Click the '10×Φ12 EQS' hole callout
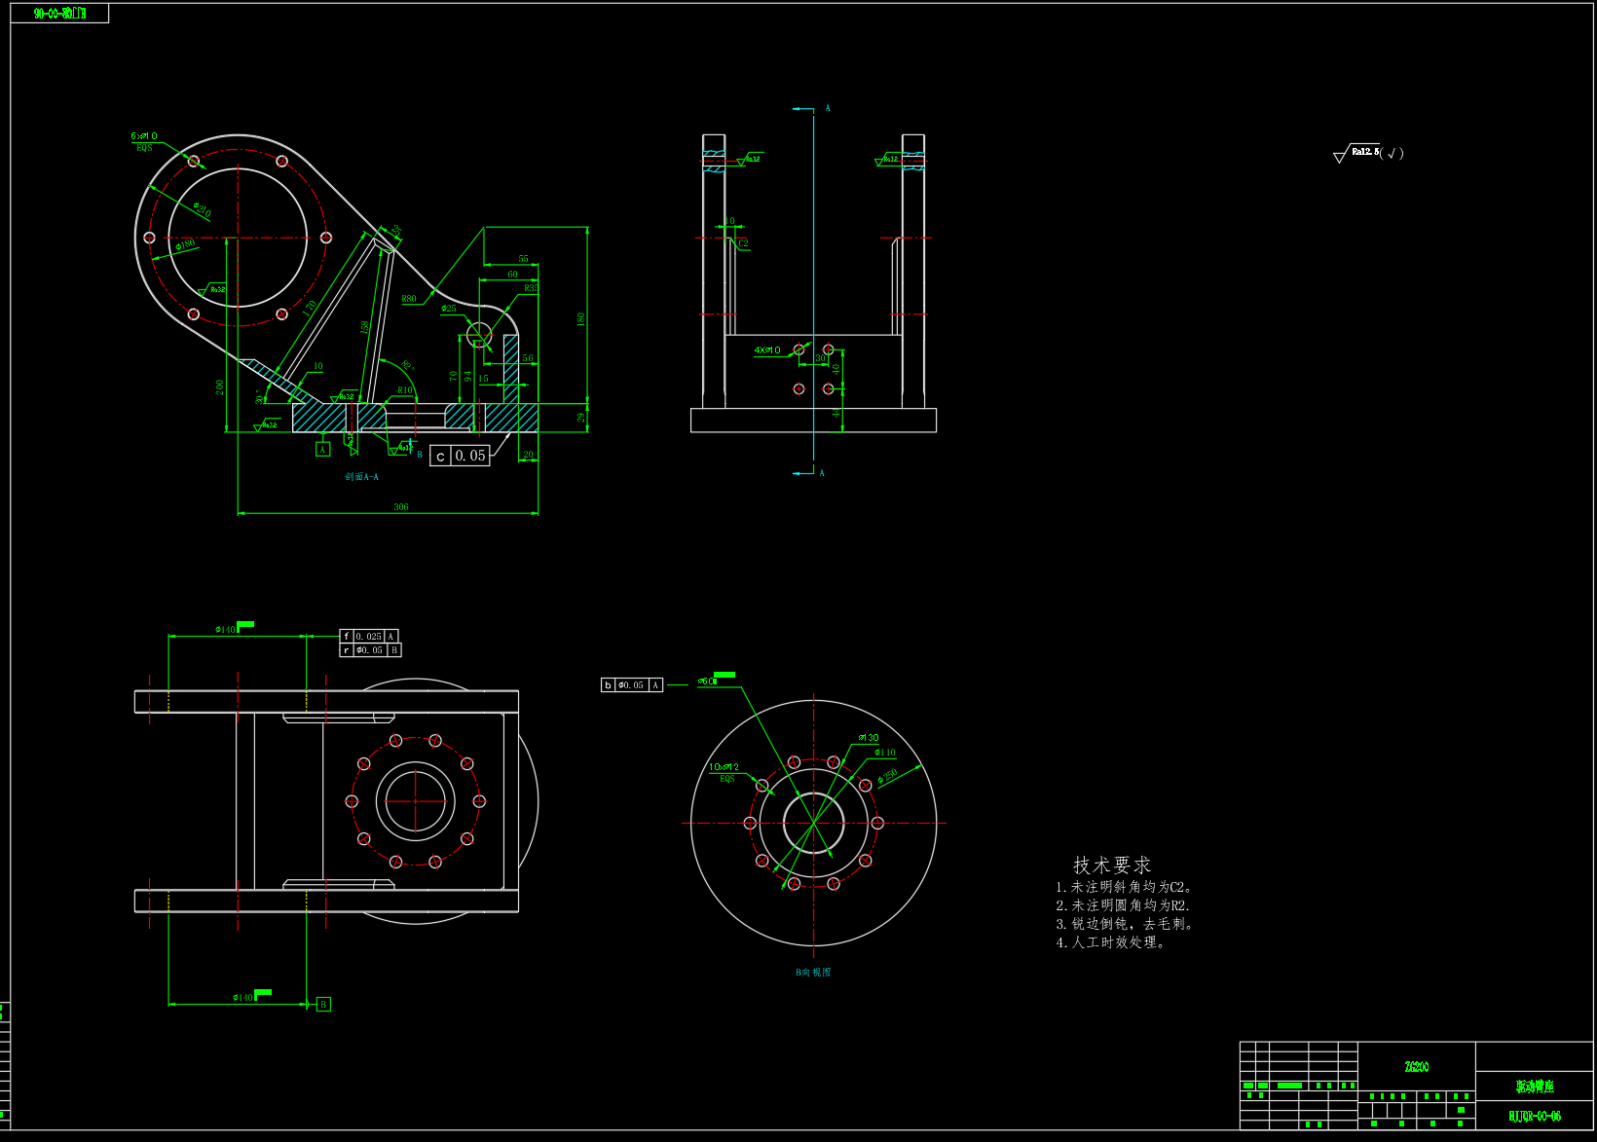 tap(724, 772)
